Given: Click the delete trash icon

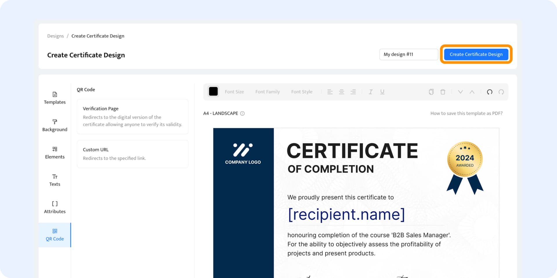Looking at the screenshot, I should [443, 92].
